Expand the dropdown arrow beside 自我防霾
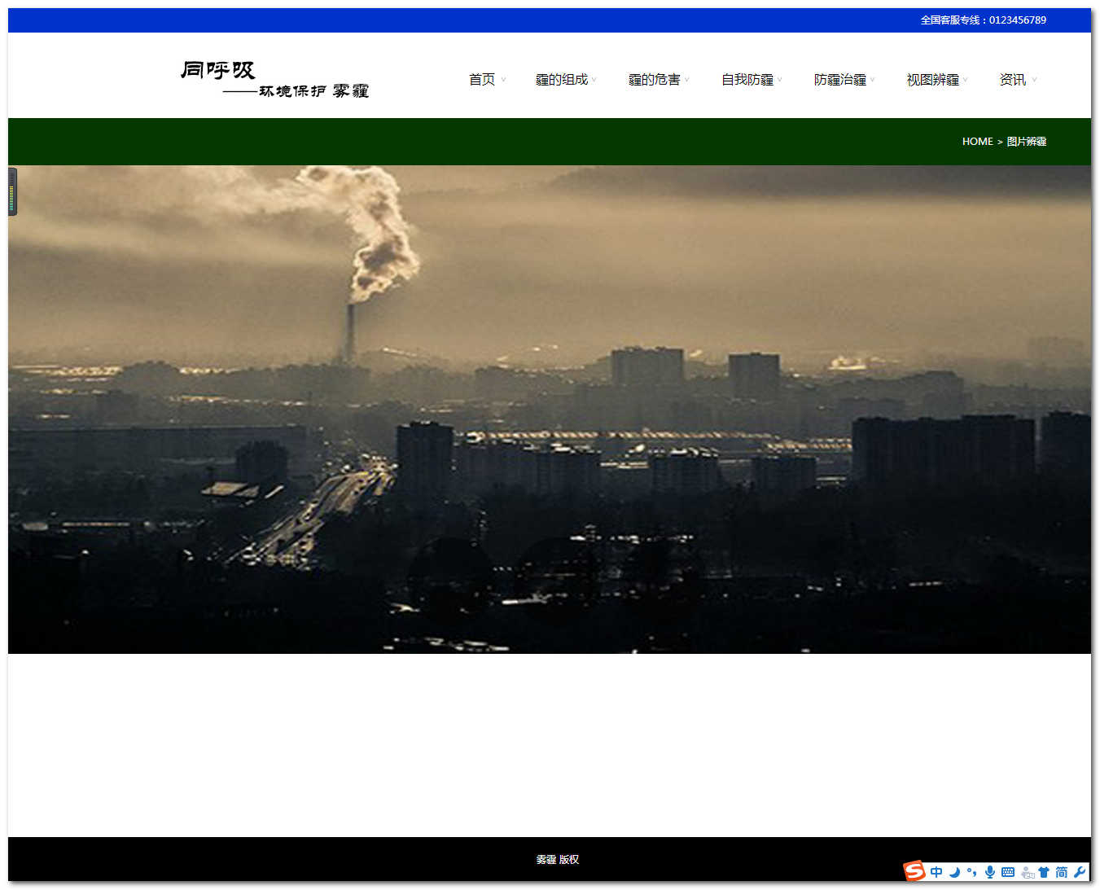Viewport: 1100px width, 890px height. point(780,80)
